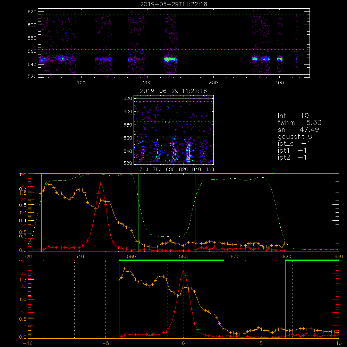Click x-axis label 100 of top spectrogram
347x347 pixels.
(81, 83)
